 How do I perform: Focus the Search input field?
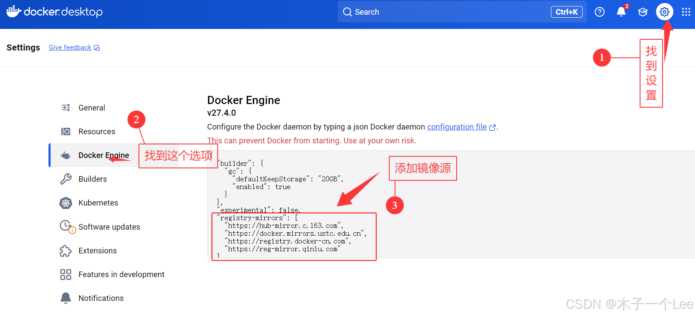(462, 12)
